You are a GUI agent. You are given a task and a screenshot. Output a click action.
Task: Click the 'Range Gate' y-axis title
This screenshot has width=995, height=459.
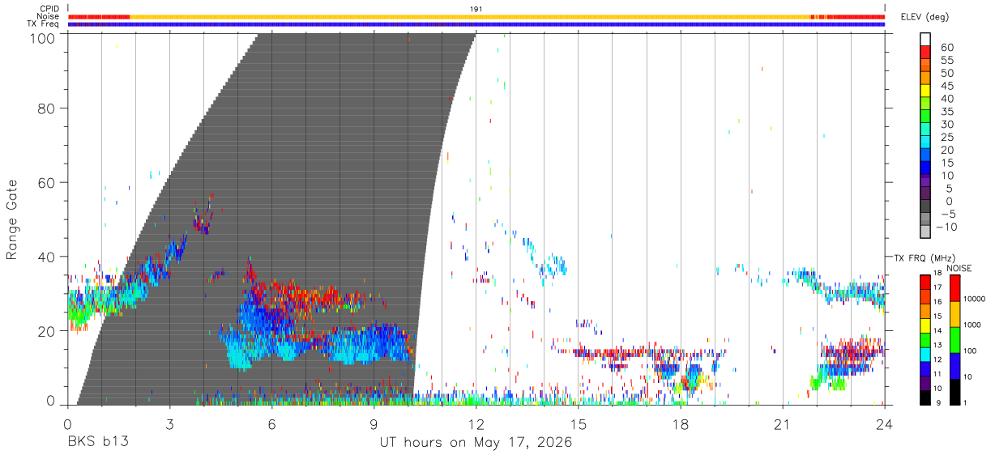tap(12, 219)
